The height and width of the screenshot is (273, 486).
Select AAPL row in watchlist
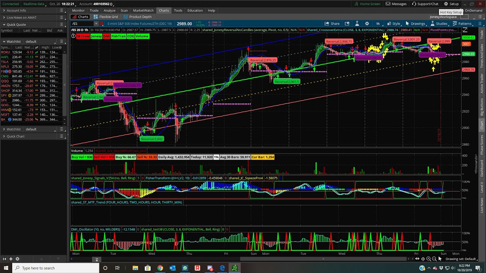click(32, 57)
